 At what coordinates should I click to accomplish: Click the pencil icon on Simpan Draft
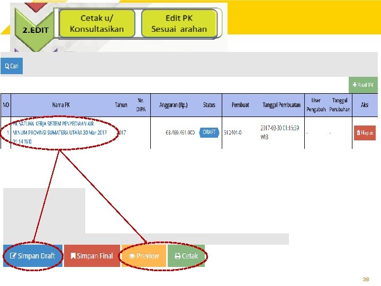[x=13, y=256]
